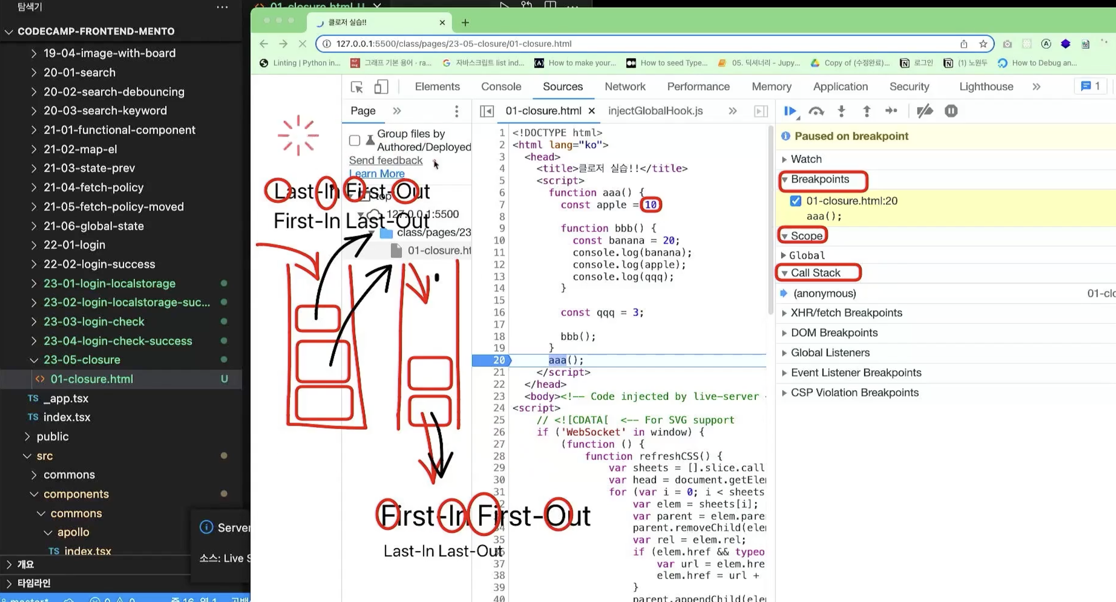
Task: Click the camera extension icon
Action: point(1007,44)
